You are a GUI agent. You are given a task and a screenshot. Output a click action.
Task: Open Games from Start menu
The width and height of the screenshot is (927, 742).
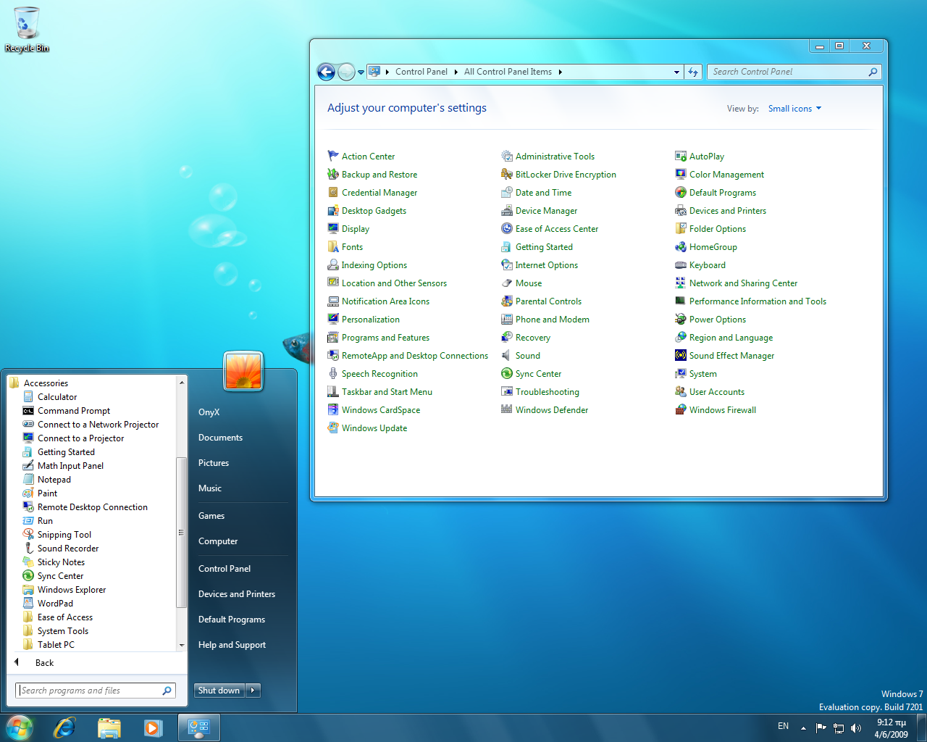tap(211, 515)
